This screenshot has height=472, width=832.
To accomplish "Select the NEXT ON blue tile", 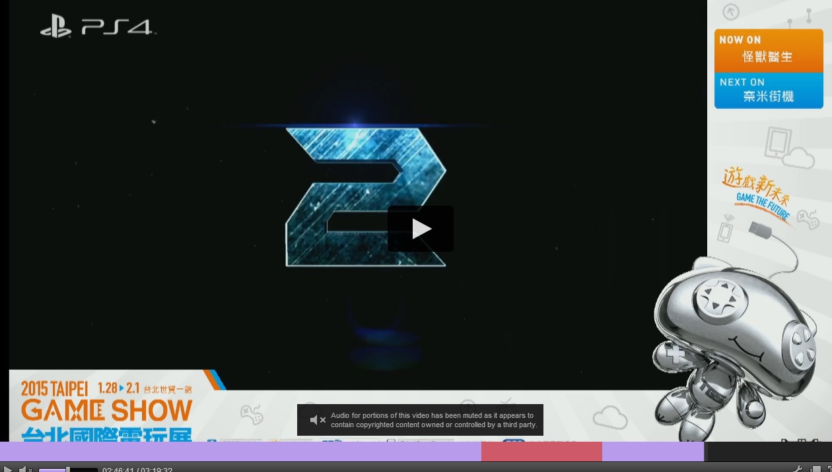I will (x=769, y=90).
